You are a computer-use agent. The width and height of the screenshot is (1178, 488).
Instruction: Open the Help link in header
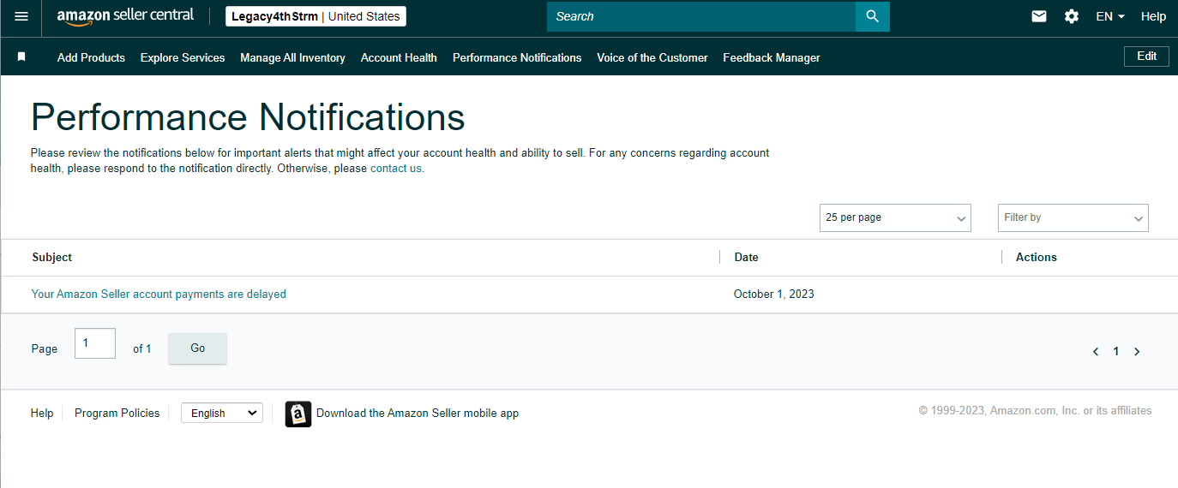[x=1153, y=16]
